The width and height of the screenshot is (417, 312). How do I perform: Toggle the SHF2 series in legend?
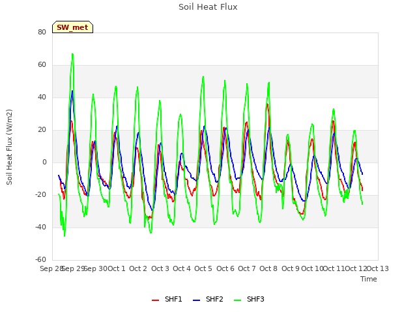pos(208,299)
